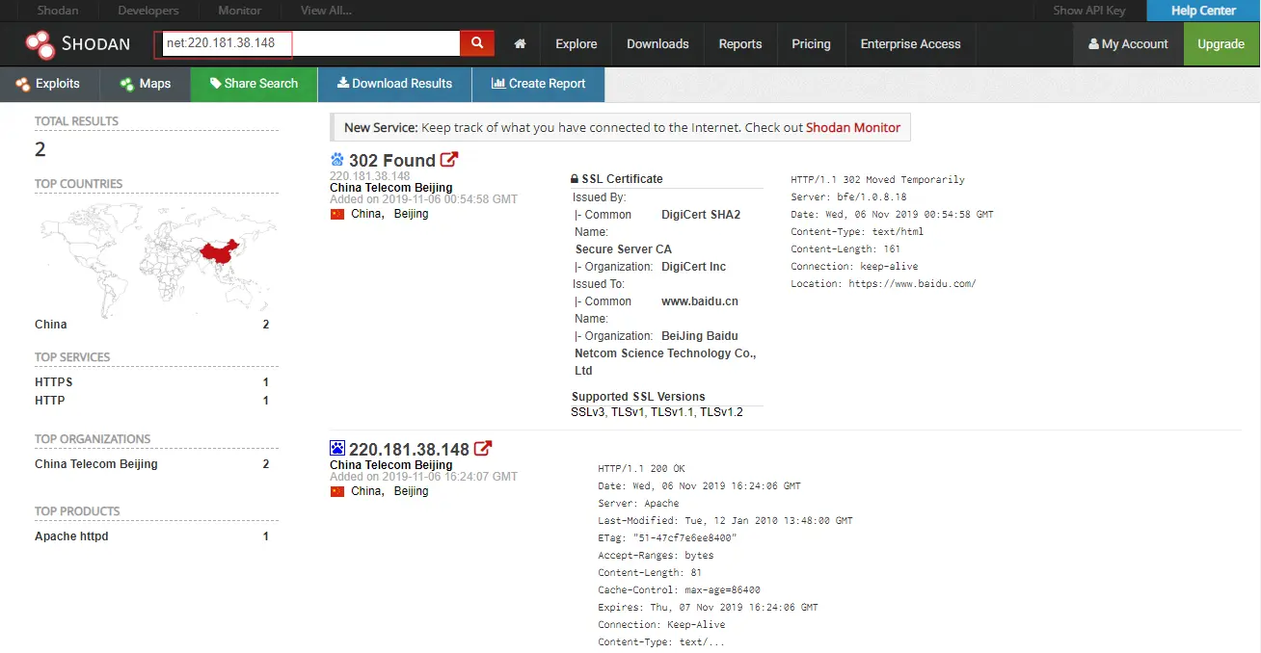Viewport: 1261px width, 653px height.
Task: Click the China flag in the second result
Action: 337,491
